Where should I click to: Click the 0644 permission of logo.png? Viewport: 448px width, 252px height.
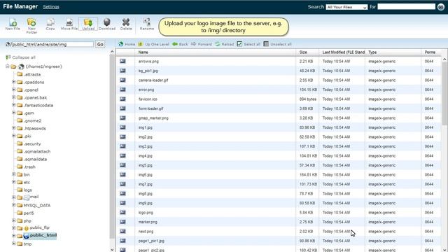click(429, 213)
